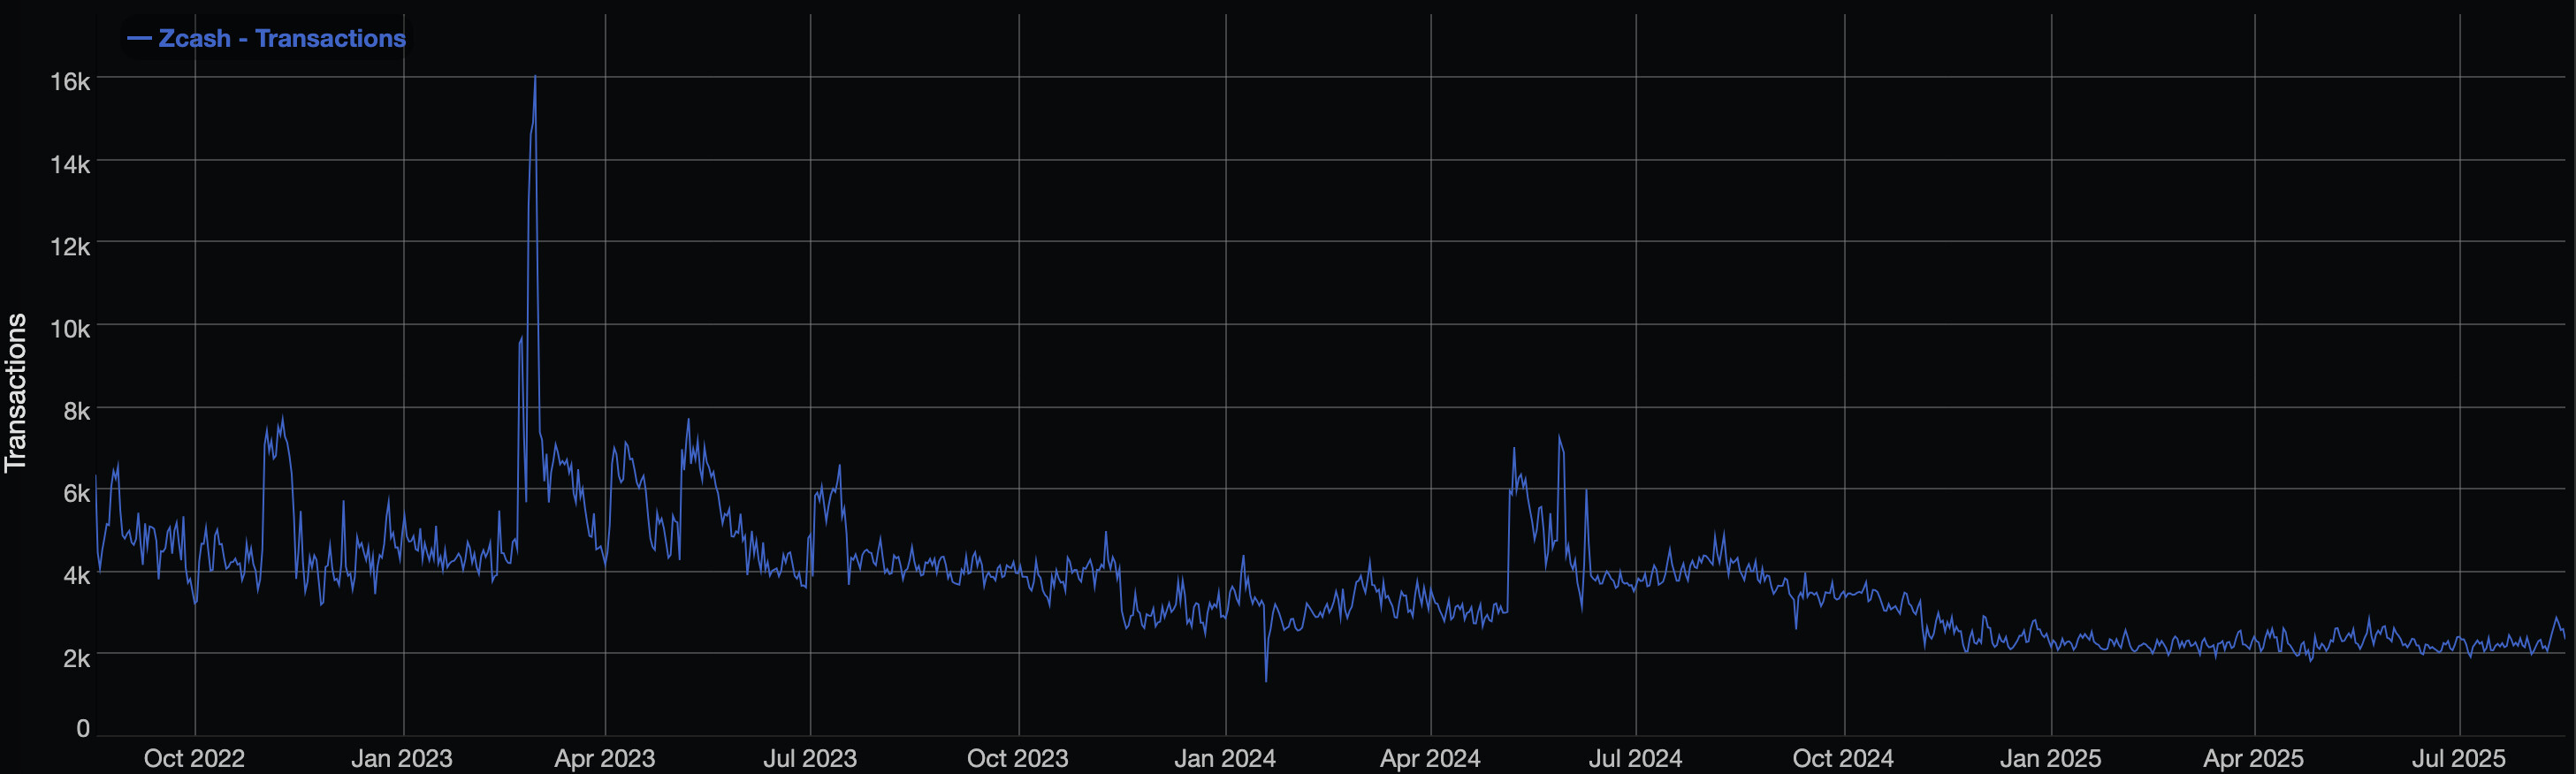Click the 0 y-axis label
Image resolution: width=2576 pixels, height=774 pixels.
coord(83,728)
